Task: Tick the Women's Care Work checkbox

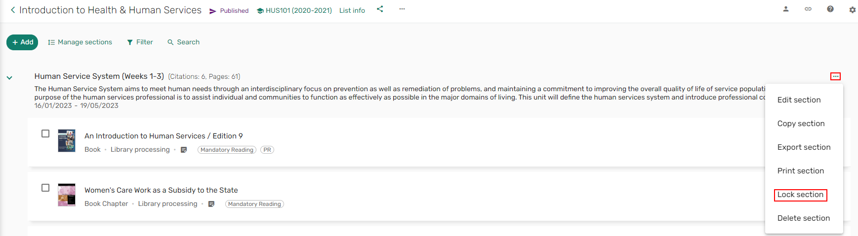Action: 45,188
